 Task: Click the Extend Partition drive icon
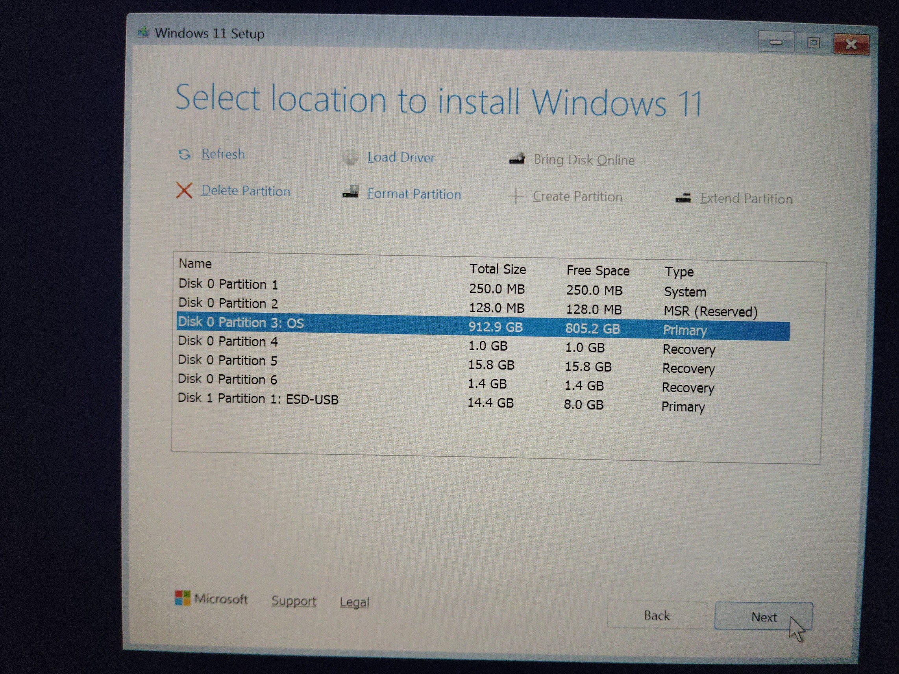click(683, 198)
